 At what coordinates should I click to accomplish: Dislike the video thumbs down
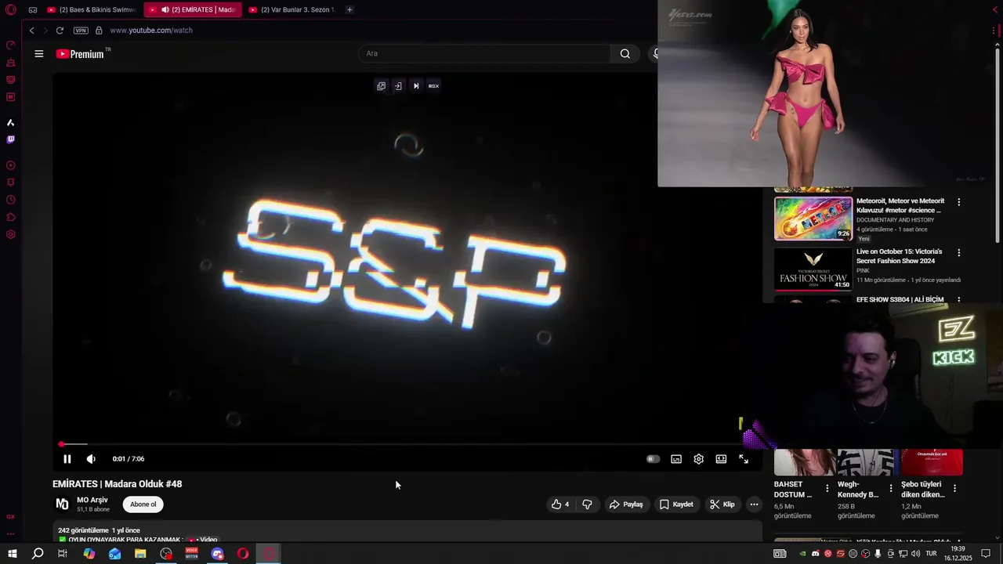click(587, 504)
